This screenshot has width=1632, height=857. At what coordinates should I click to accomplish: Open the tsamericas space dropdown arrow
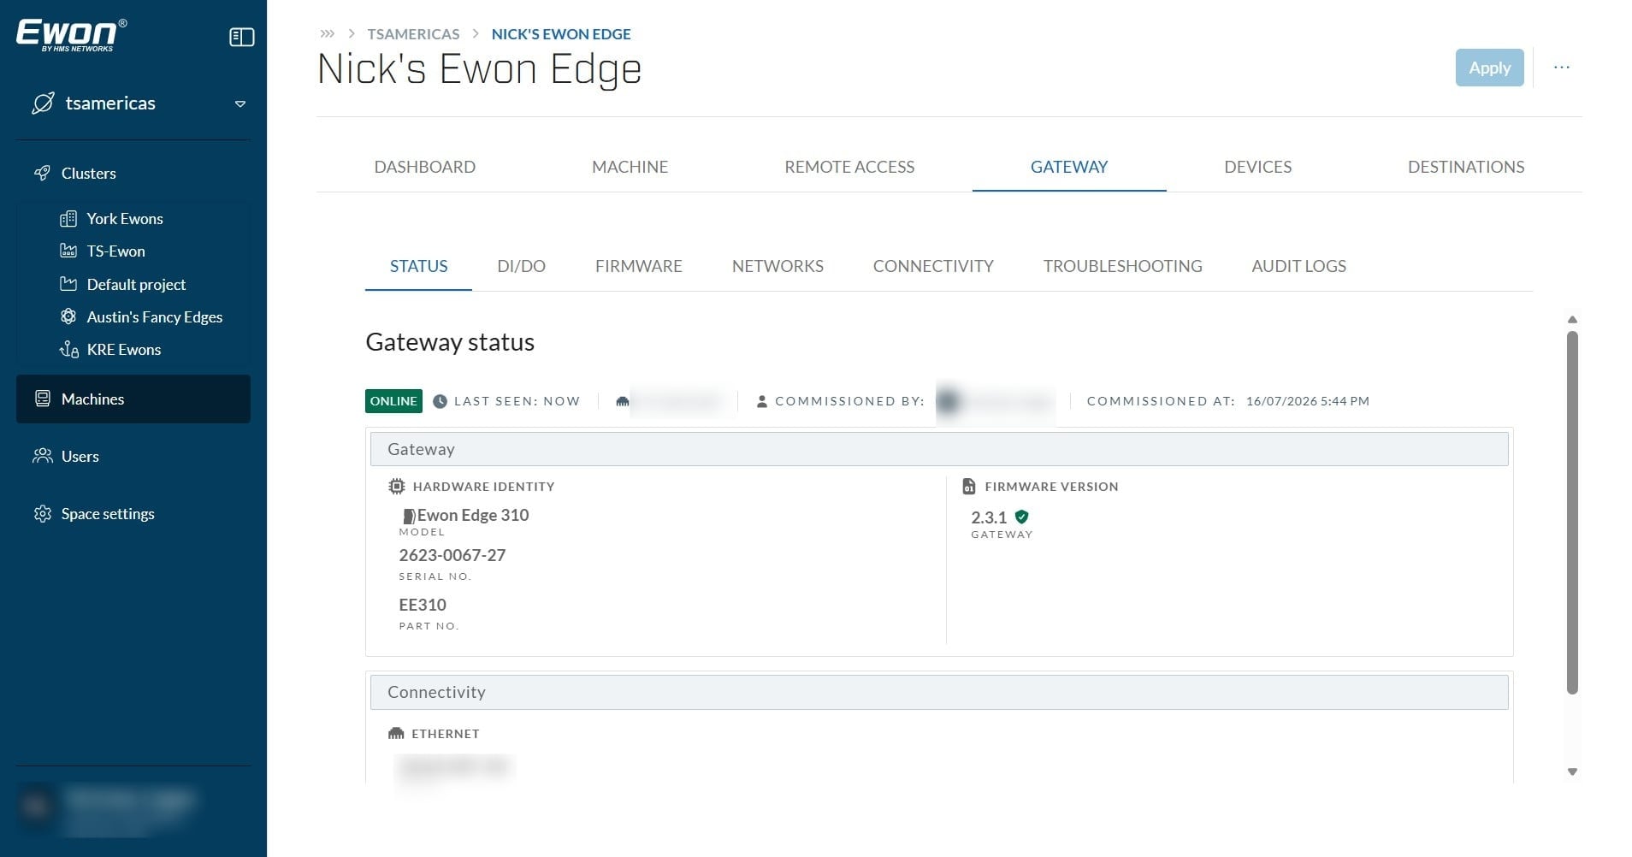pyautogui.click(x=240, y=104)
